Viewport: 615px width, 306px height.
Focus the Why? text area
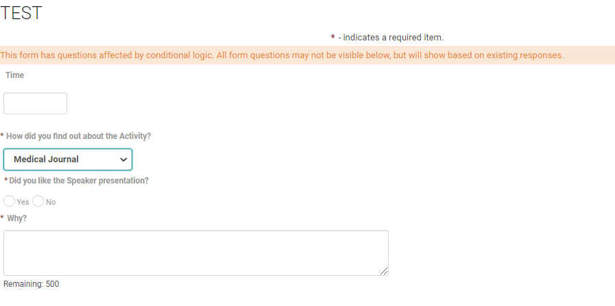(x=195, y=253)
